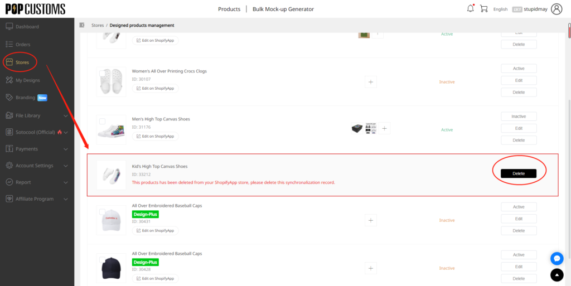The width and height of the screenshot is (571, 286).
Task: Click Kid's High Top Canvas Shoes thumbnail
Action: tap(111, 174)
